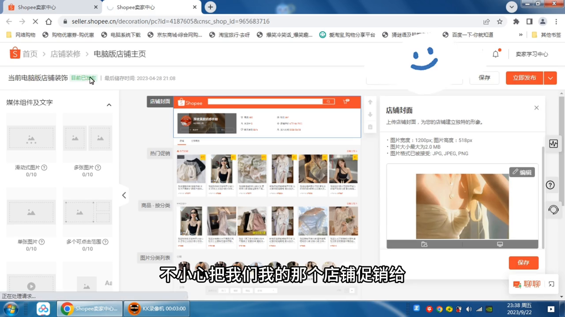Click the pop-out icon beside 聊聊

pyautogui.click(x=551, y=284)
